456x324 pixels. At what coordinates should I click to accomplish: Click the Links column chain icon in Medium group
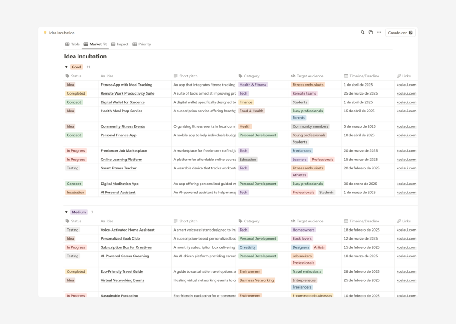pyautogui.click(x=399, y=221)
